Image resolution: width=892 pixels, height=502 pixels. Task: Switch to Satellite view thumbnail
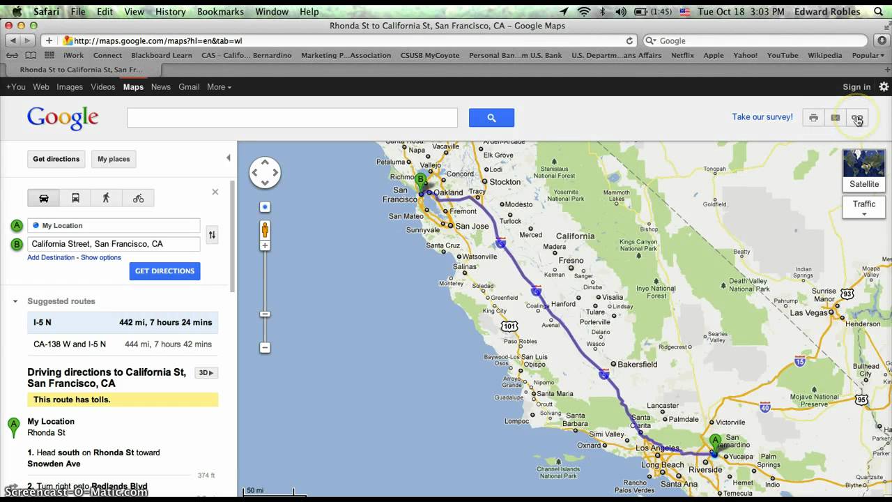(x=864, y=170)
